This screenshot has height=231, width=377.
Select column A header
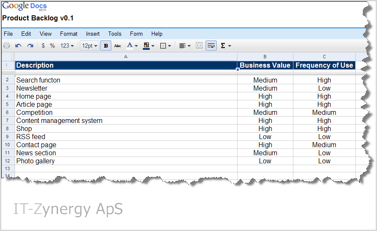tap(126, 57)
